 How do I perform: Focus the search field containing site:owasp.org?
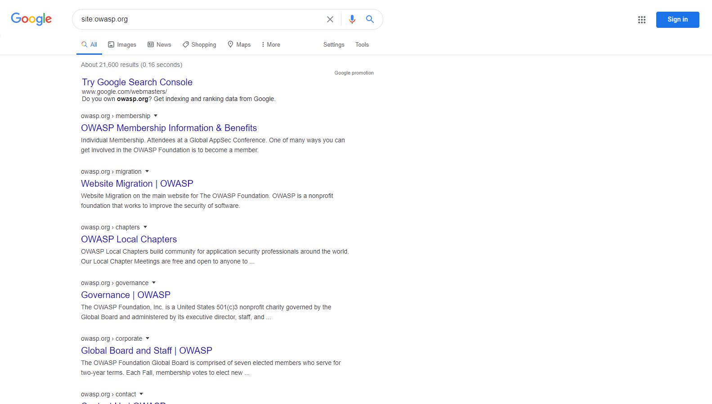click(198, 19)
